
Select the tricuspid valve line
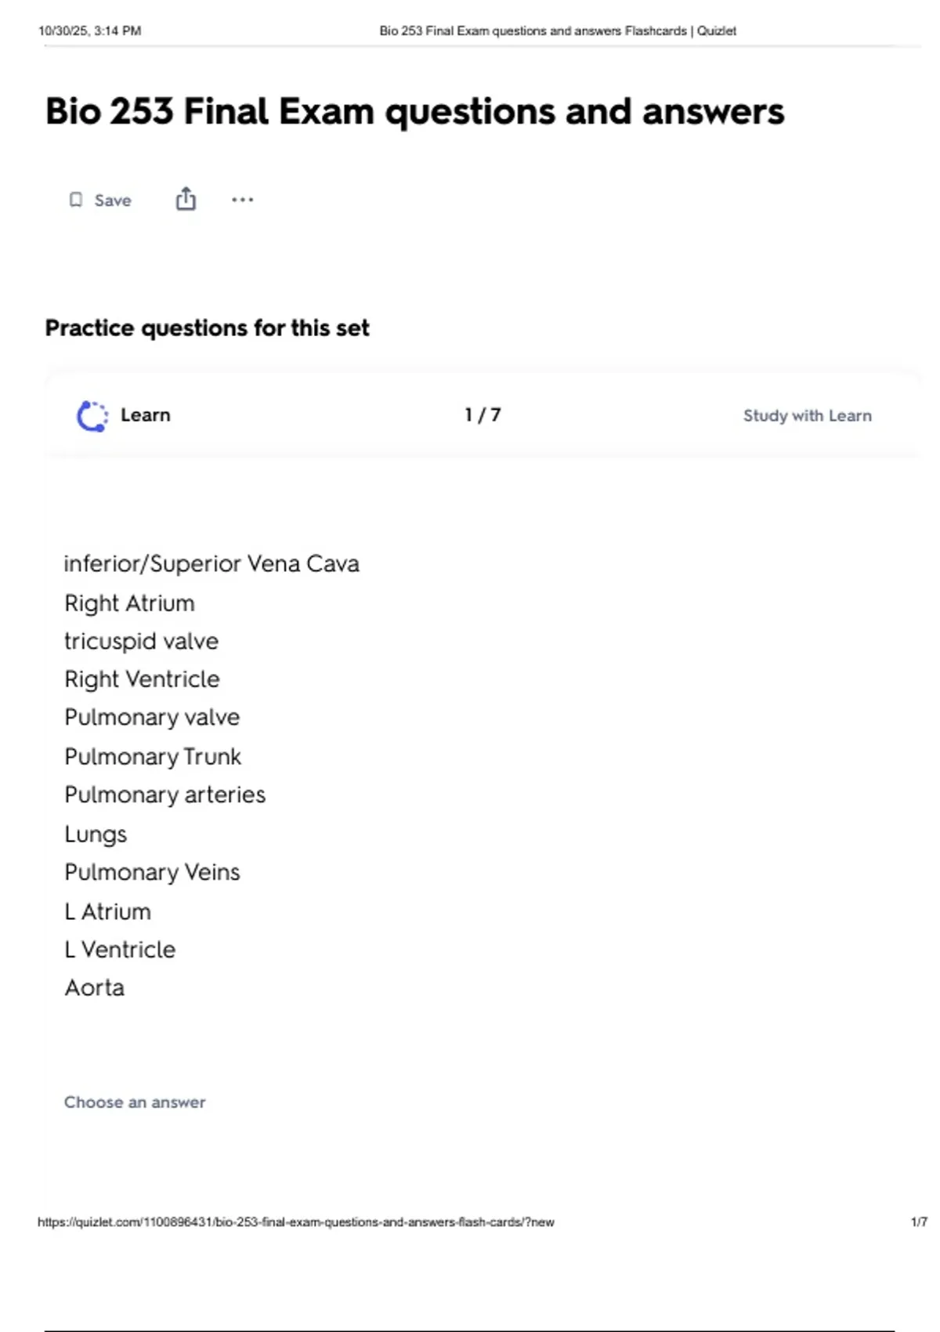coord(141,642)
